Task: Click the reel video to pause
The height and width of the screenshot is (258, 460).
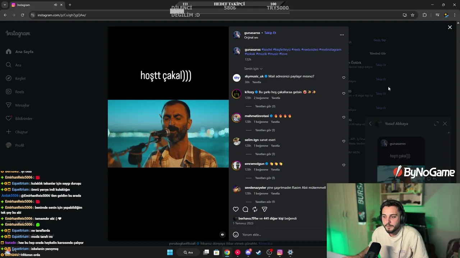Action: pyautogui.click(x=168, y=134)
